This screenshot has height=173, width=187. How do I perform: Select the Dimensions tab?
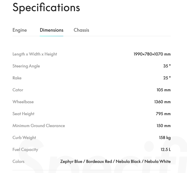point(51,30)
